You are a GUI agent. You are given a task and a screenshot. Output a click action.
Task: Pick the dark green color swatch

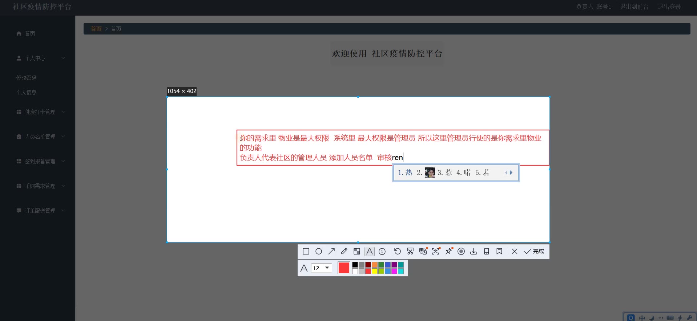381,265
